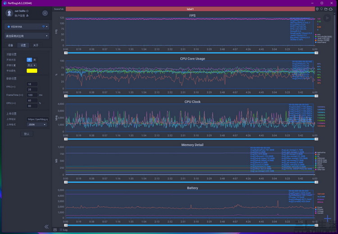Switch to the 关于 tab
338x234 pixels.
36,45
